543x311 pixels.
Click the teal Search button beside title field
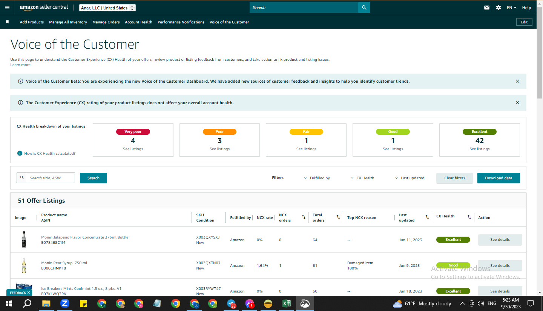[94, 178]
